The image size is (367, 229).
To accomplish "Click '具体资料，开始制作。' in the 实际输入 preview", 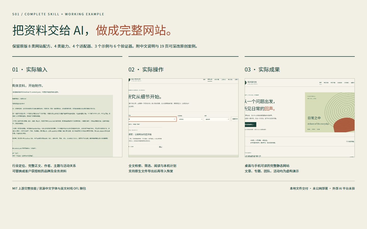I will pyautogui.click(x=28, y=86).
